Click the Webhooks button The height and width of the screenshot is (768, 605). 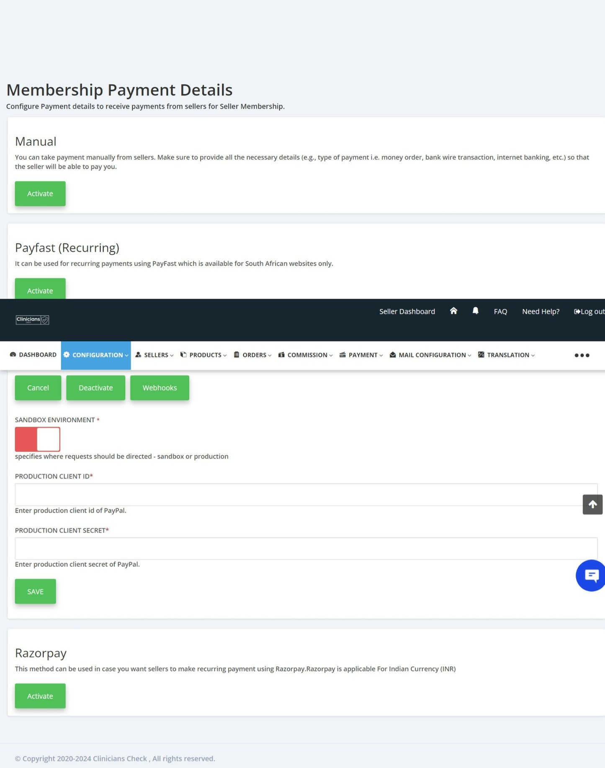pyautogui.click(x=160, y=388)
